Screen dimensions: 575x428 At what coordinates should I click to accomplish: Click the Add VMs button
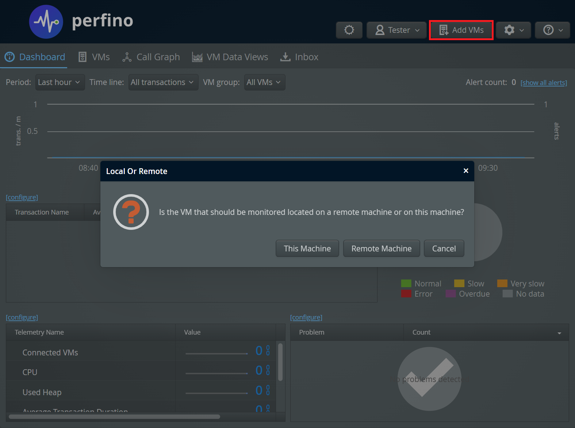pos(461,30)
